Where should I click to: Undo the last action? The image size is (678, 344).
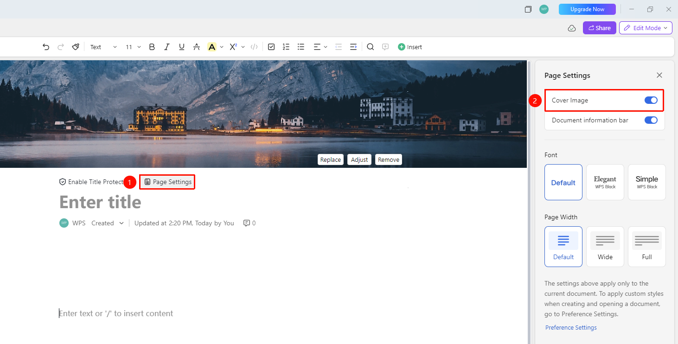pos(46,47)
